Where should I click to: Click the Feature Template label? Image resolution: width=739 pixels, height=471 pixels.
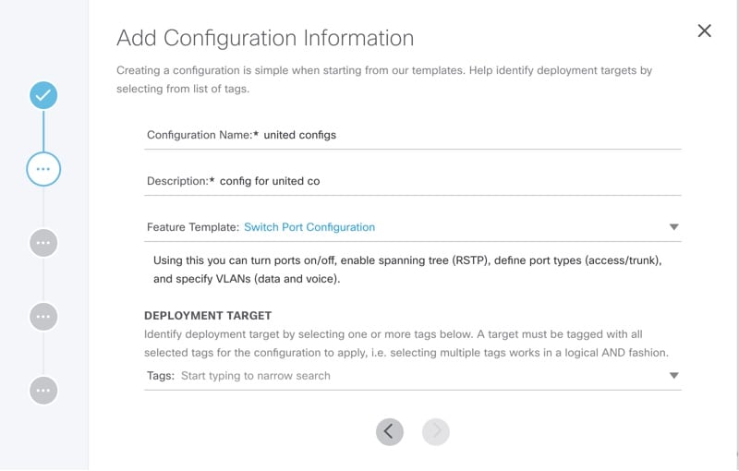pyautogui.click(x=193, y=227)
